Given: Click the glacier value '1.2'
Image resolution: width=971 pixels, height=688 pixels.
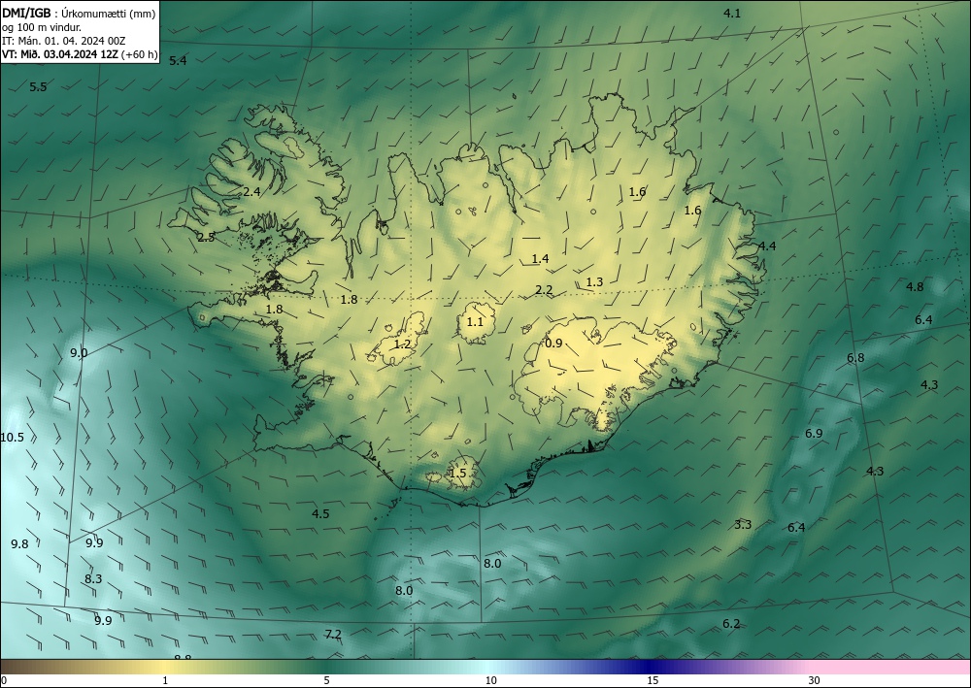Looking at the screenshot, I should coord(403,344).
